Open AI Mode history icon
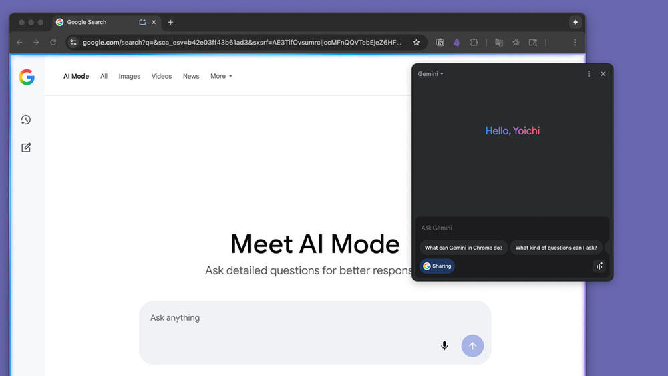The width and height of the screenshot is (668, 376). click(x=26, y=120)
